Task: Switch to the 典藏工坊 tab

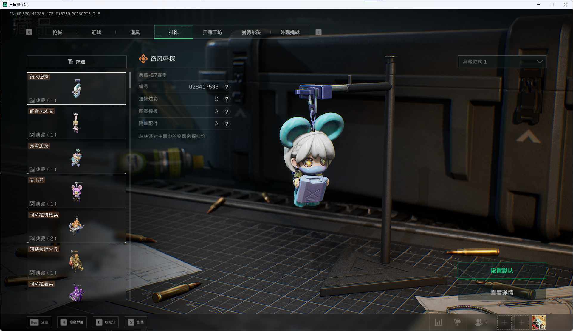Action: (212, 32)
